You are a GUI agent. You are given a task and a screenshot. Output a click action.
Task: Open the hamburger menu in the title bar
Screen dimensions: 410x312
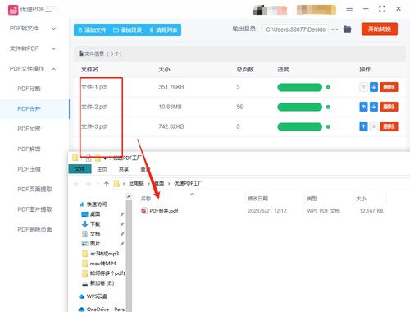pyautogui.click(x=349, y=9)
